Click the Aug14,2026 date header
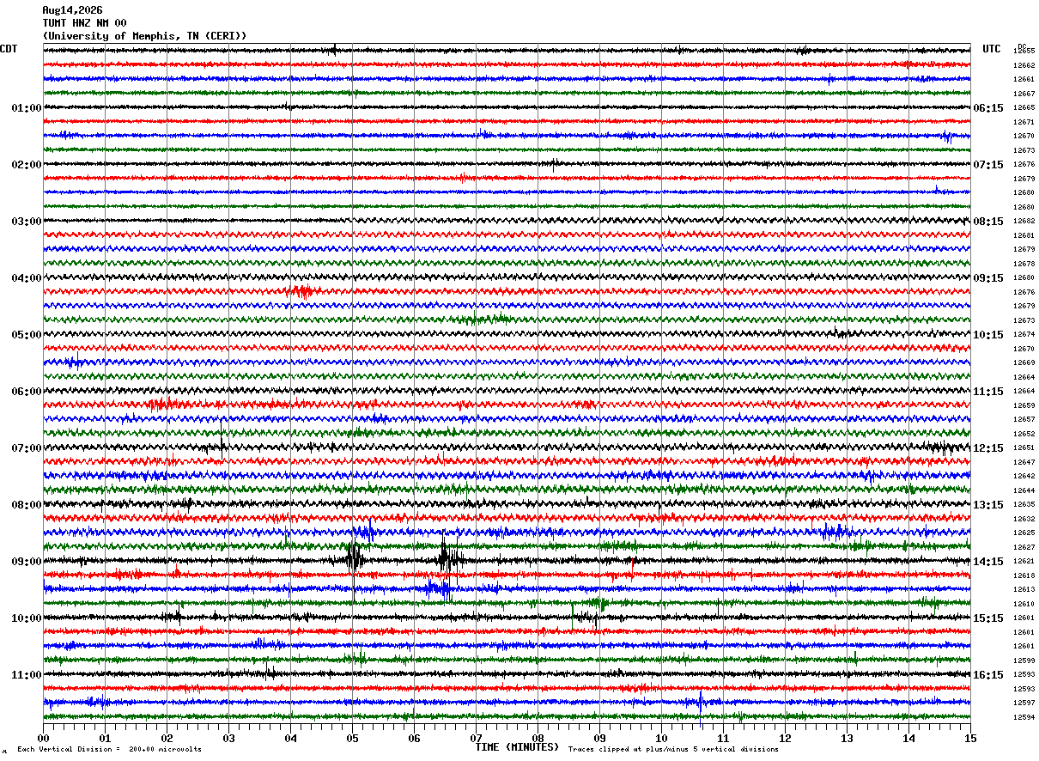 (72, 10)
